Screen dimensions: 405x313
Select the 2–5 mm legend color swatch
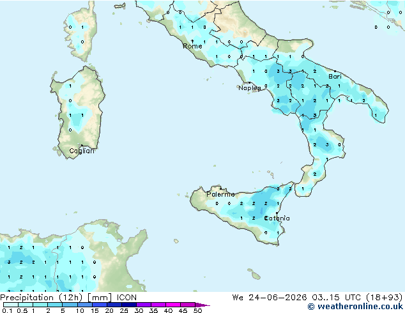pyautogui.click(x=55, y=305)
